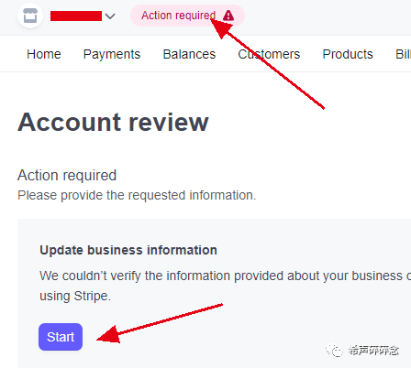Click the purple Start button
Screen dimensions: 411x368
[61, 337]
